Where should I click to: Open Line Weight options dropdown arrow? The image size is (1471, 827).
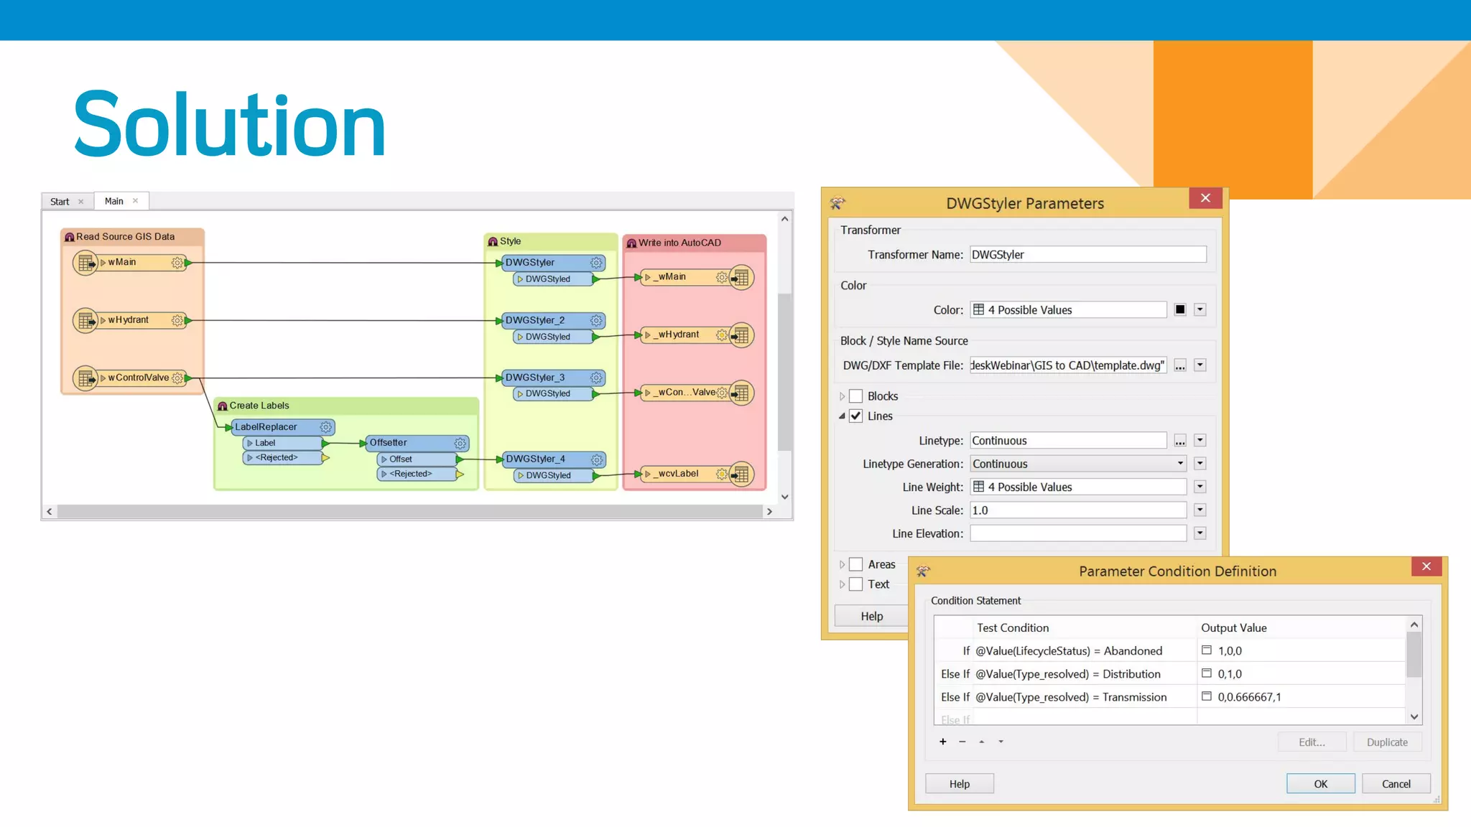click(x=1199, y=487)
